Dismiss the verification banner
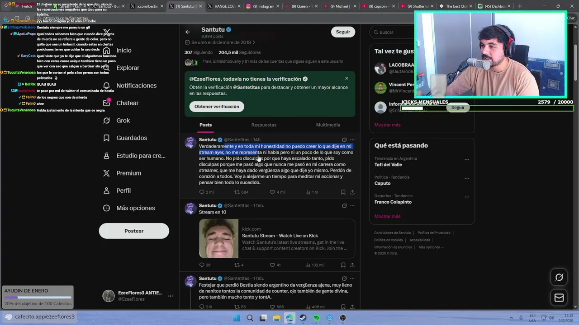 [347, 78]
